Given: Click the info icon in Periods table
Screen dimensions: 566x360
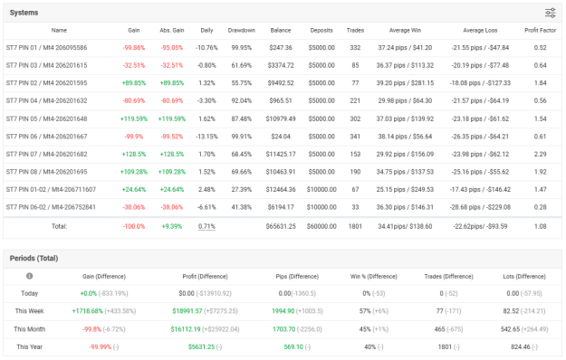Looking at the screenshot, I should (x=30, y=276).
